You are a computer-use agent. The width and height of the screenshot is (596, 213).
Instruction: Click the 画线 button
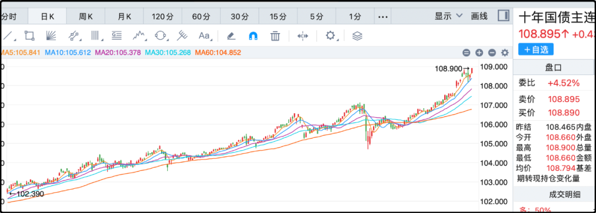point(479,16)
